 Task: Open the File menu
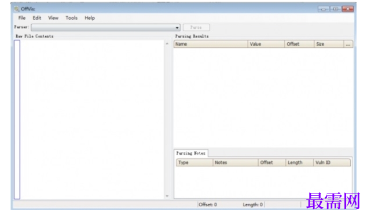point(22,18)
